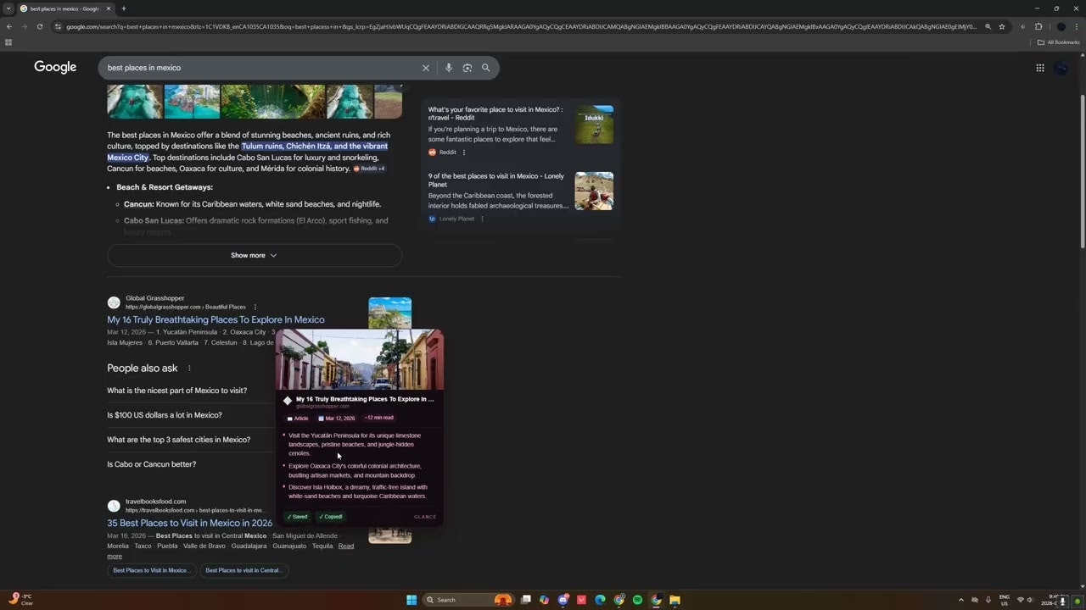Open the Lonely Planet result's three-dot menu
This screenshot has height=610, width=1086.
(481, 219)
